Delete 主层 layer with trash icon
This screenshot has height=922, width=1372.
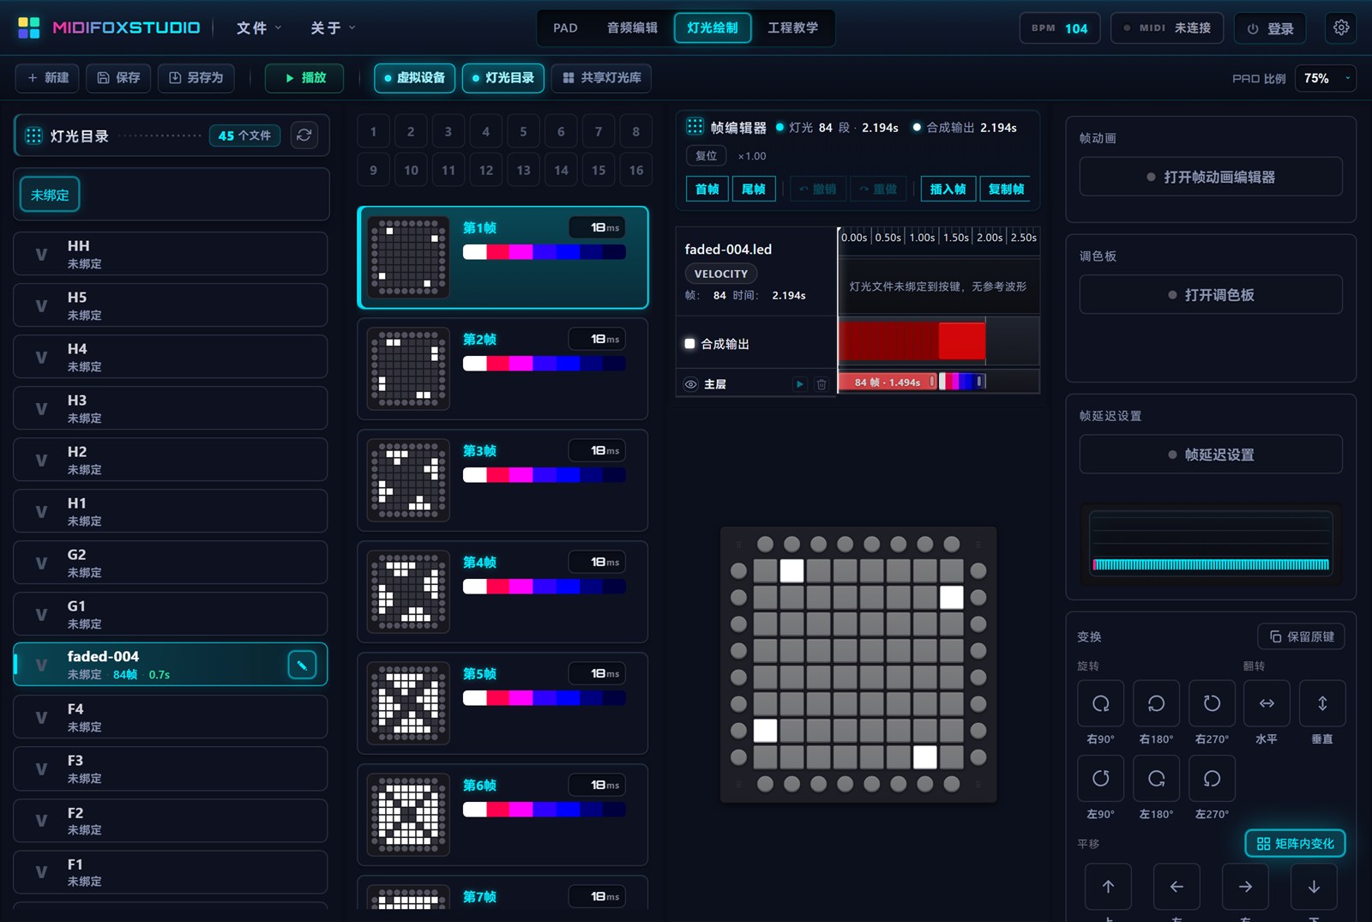click(821, 384)
